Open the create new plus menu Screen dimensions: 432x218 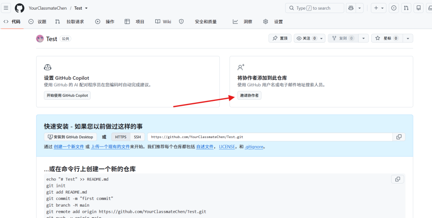tap(378, 8)
